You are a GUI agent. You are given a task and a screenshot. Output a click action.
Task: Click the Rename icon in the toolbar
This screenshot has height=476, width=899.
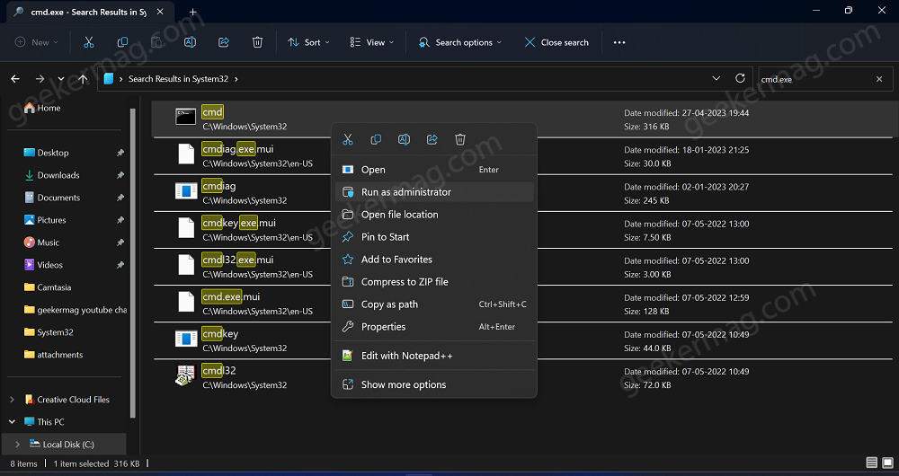tap(190, 42)
